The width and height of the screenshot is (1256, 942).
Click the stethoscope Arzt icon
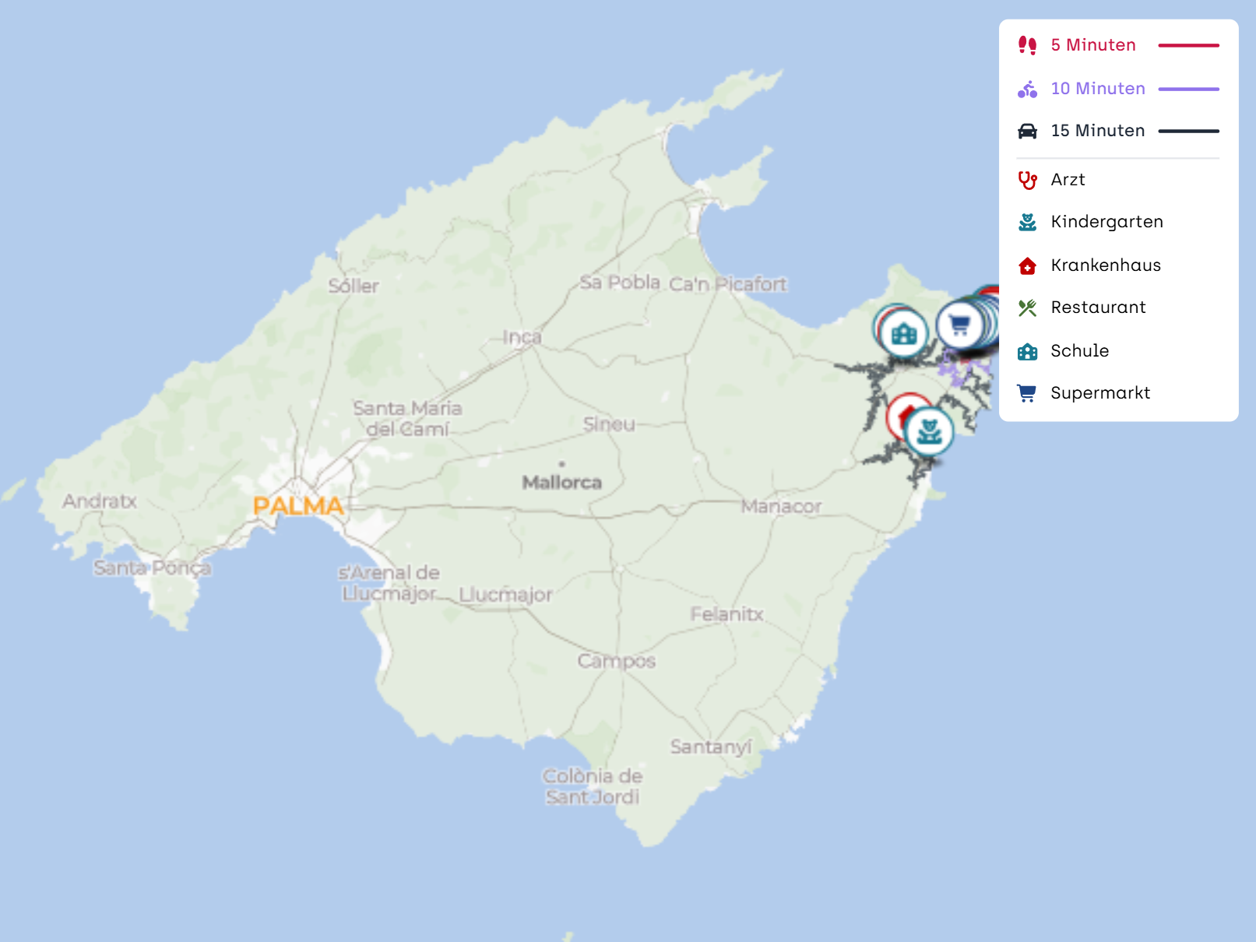1027,180
